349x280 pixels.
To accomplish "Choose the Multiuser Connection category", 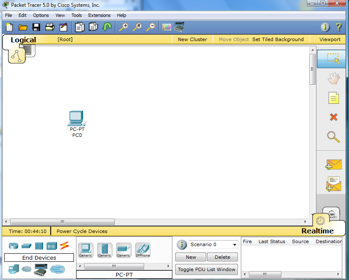I will click(57, 269).
